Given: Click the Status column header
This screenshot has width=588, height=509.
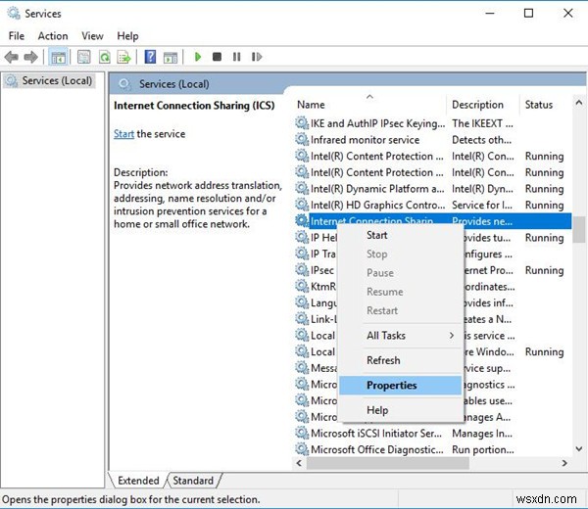Looking at the screenshot, I should [539, 105].
